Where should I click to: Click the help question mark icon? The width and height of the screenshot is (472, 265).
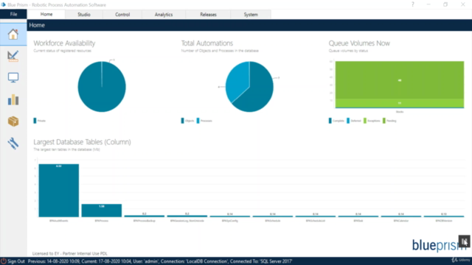pyautogui.click(x=413, y=4)
